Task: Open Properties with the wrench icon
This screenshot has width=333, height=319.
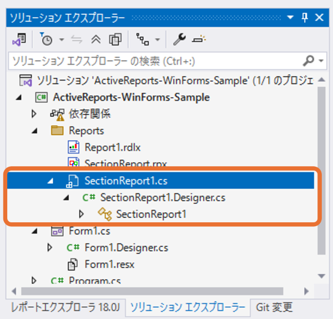Action: 179,39
